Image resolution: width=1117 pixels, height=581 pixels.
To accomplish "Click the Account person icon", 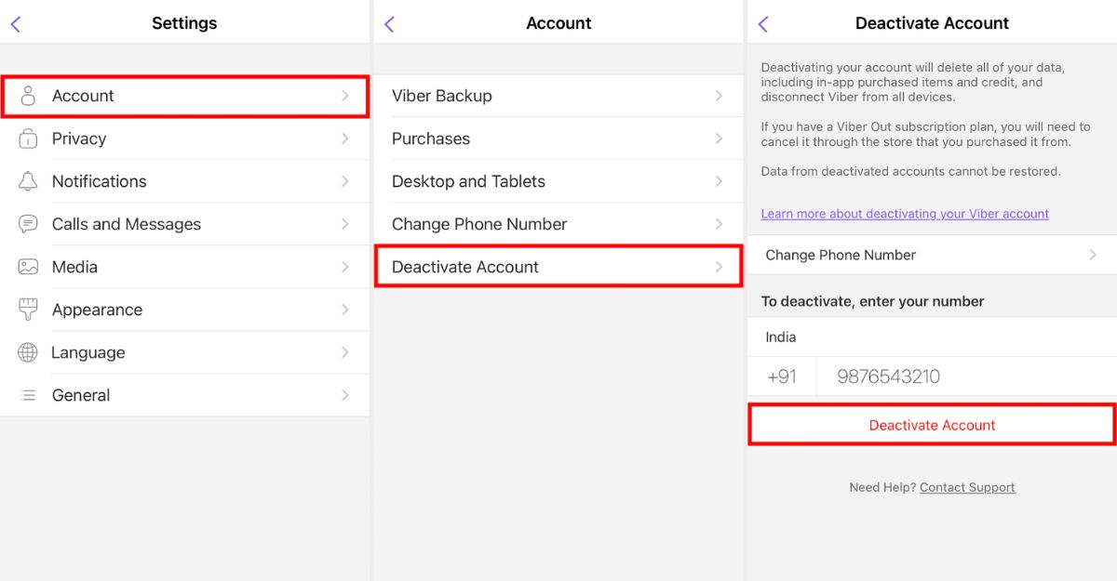I will coord(28,96).
